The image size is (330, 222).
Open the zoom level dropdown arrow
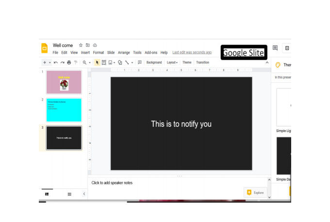click(90, 62)
